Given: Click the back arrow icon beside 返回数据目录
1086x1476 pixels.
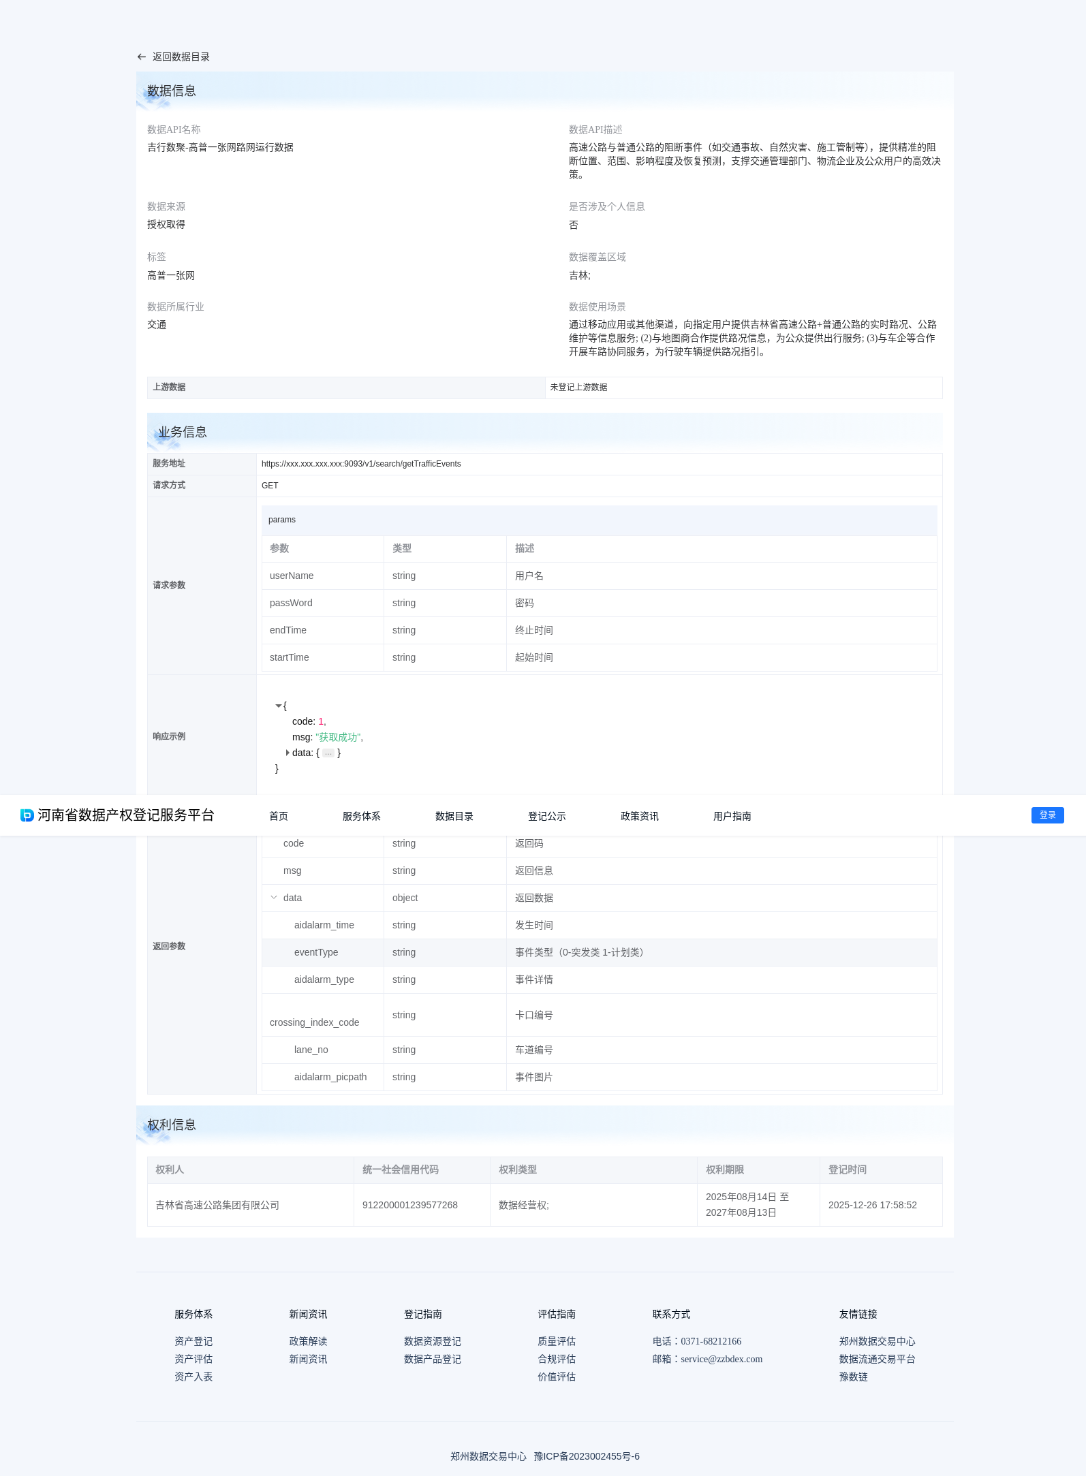Looking at the screenshot, I should pyautogui.click(x=142, y=57).
